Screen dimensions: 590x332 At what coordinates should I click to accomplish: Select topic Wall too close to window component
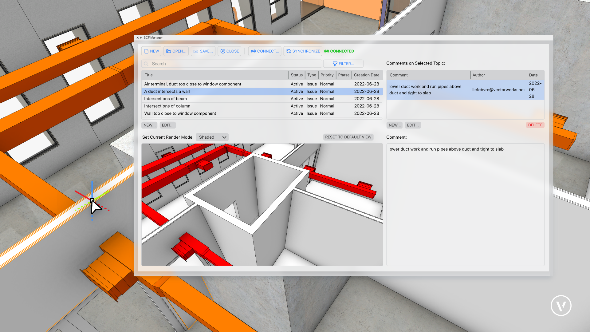pyautogui.click(x=180, y=113)
